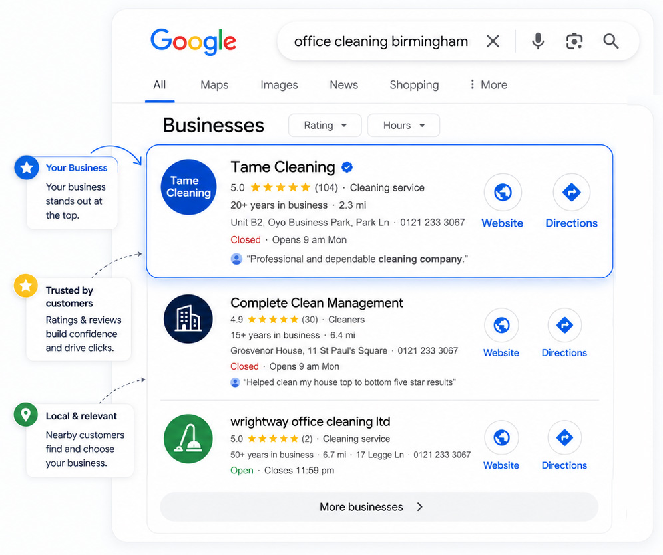Click the Website label under Tame Cleaning
The width and height of the screenshot is (663, 555).
pyautogui.click(x=503, y=223)
